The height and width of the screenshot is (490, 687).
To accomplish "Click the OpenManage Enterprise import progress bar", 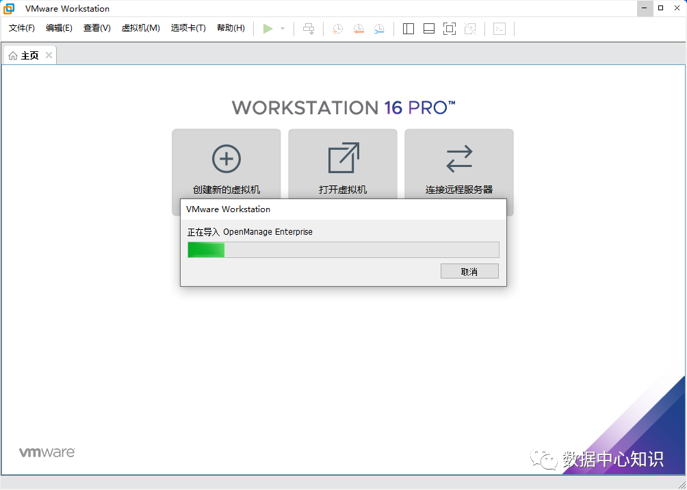I will (x=343, y=250).
